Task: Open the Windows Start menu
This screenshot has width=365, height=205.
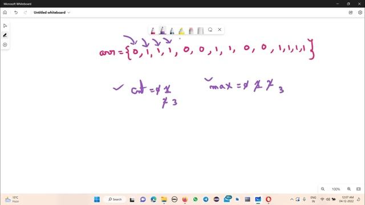Action: point(97,199)
